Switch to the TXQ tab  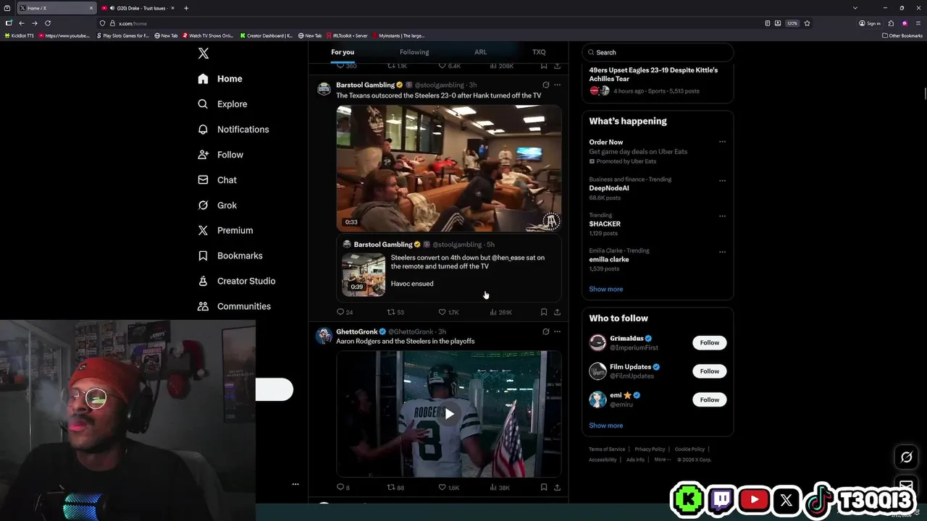(x=539, y=52)
